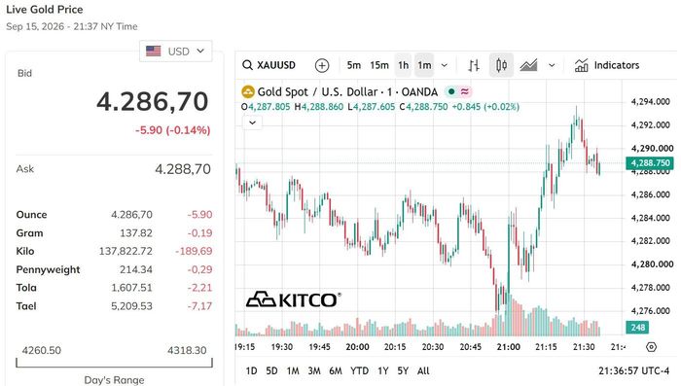Viewport: 681px width, 386px height.
Task: Select the area chart style icon
Action: pyautogui.click(x=528, y=65)
